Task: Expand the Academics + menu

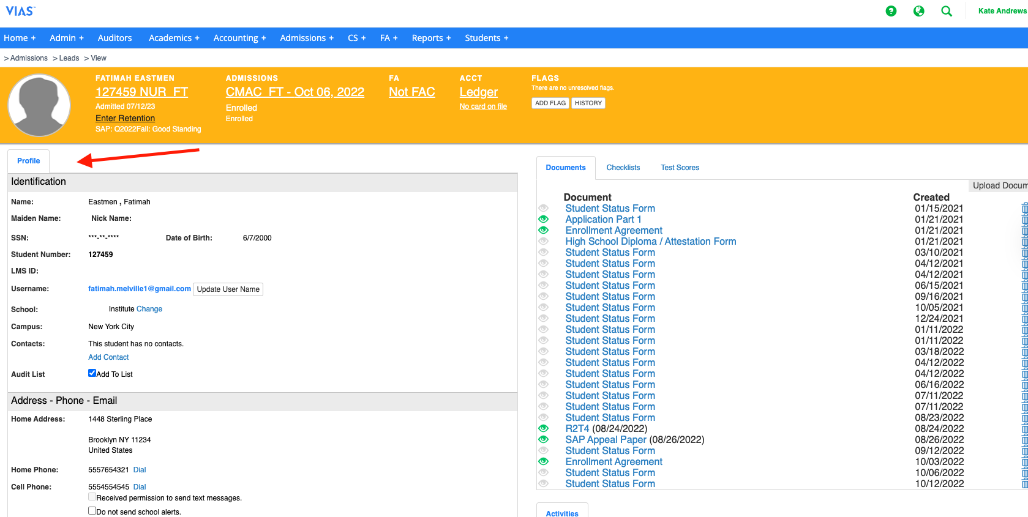Action: 174,38
